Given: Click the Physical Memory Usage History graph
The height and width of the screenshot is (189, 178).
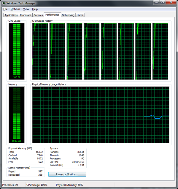Looking at the screenshot, I should tap(101, 115).
